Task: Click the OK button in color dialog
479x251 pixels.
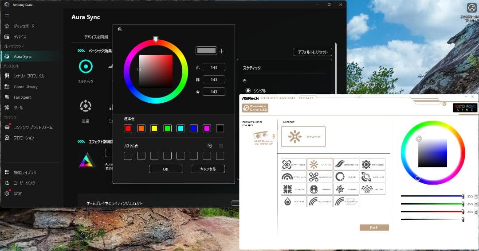Action: (x=165, y=169)
